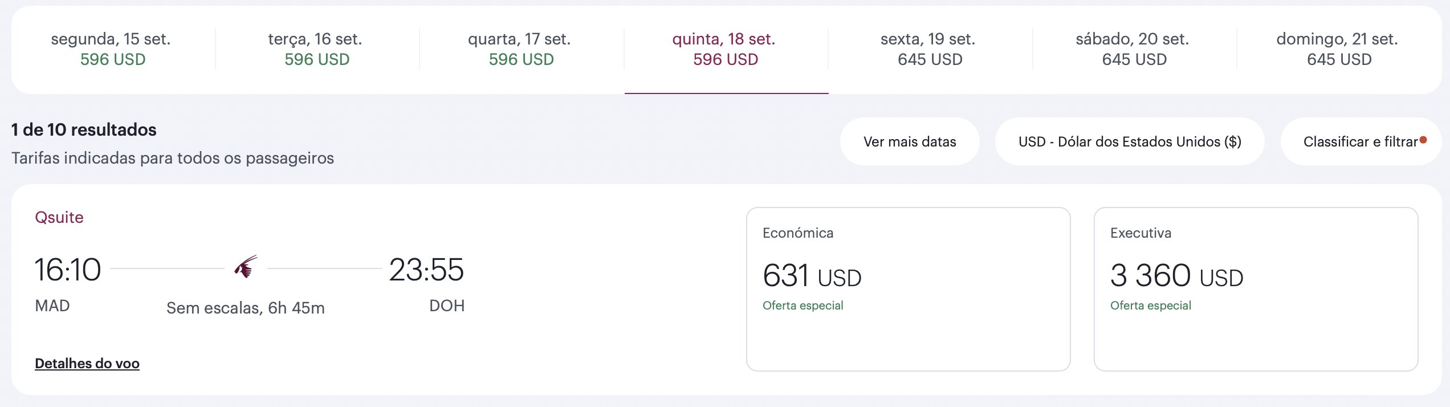Select the quinta, 18 set. tab
Image resolution: width=1450 pixels, height=407 pixels.
(726, 49)
